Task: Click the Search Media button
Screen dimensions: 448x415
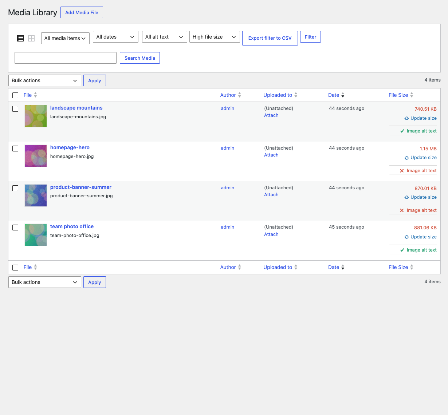Action: [140, 58]
